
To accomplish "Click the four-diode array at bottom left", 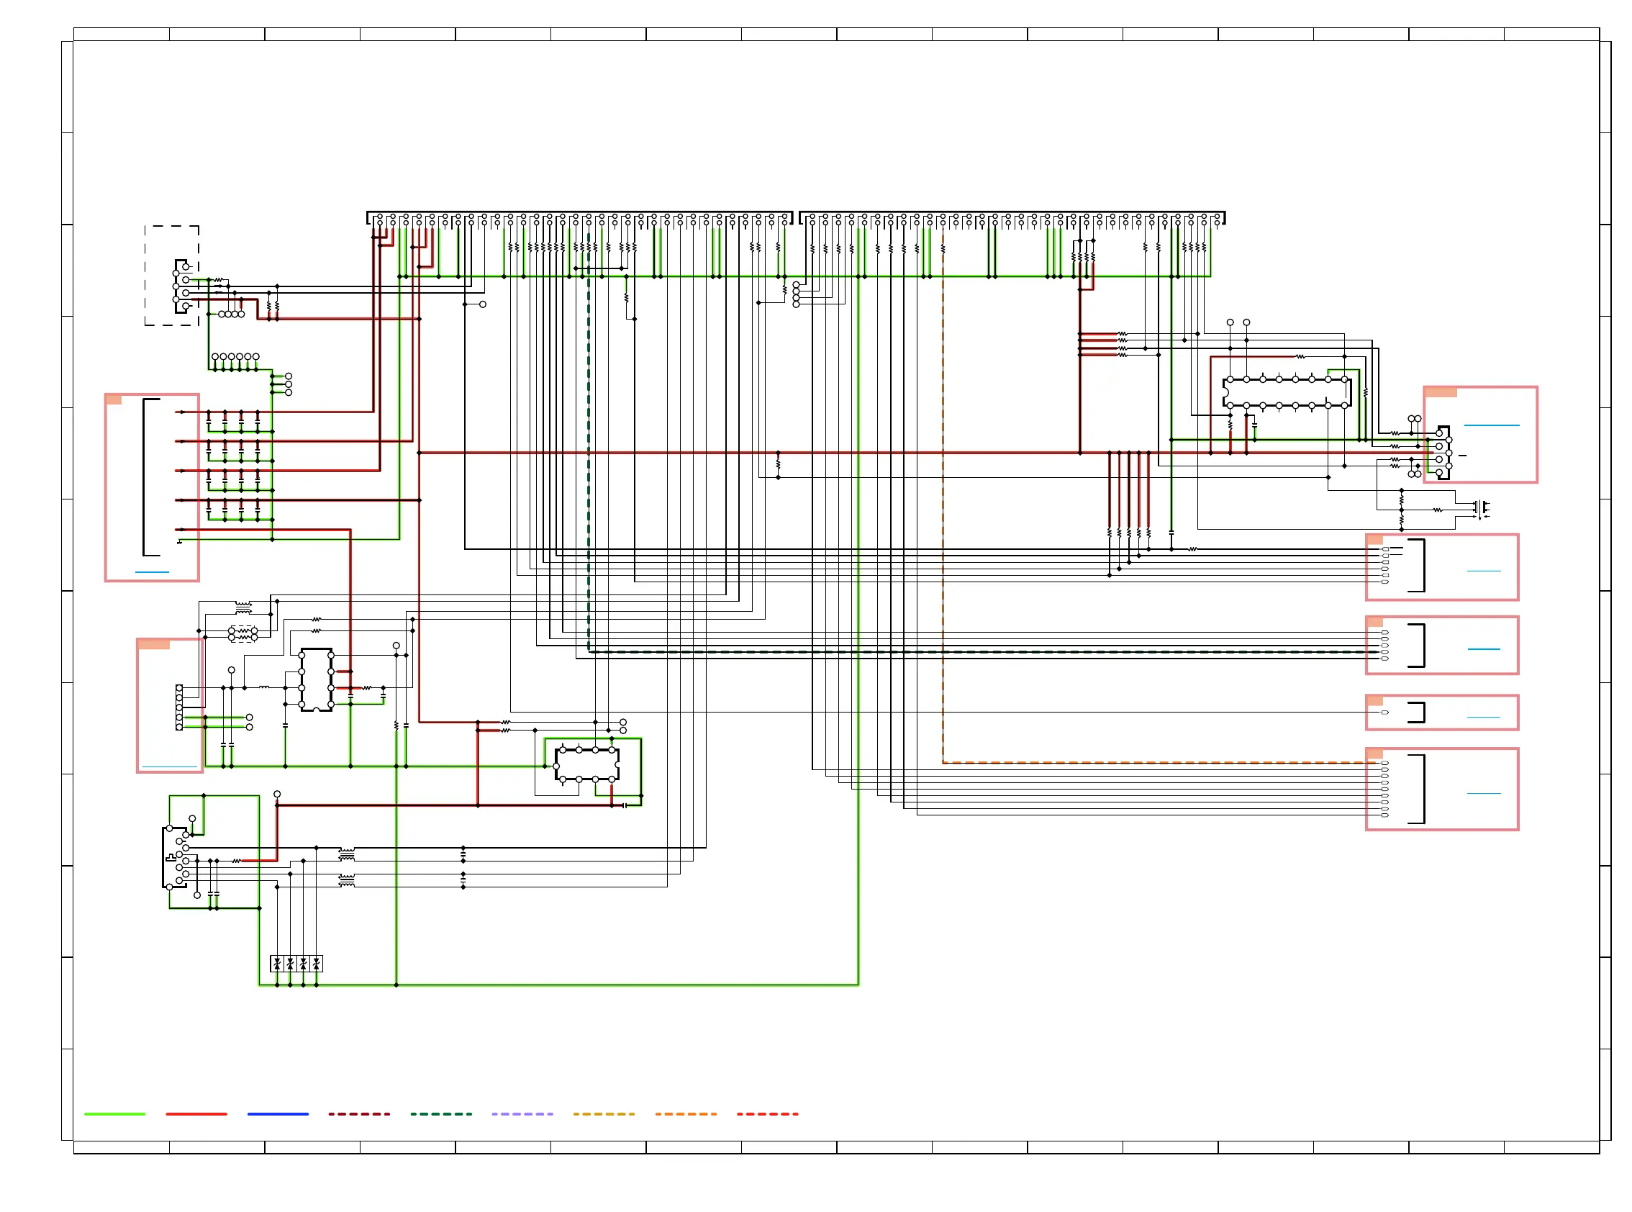I will (x=296, y=962).
